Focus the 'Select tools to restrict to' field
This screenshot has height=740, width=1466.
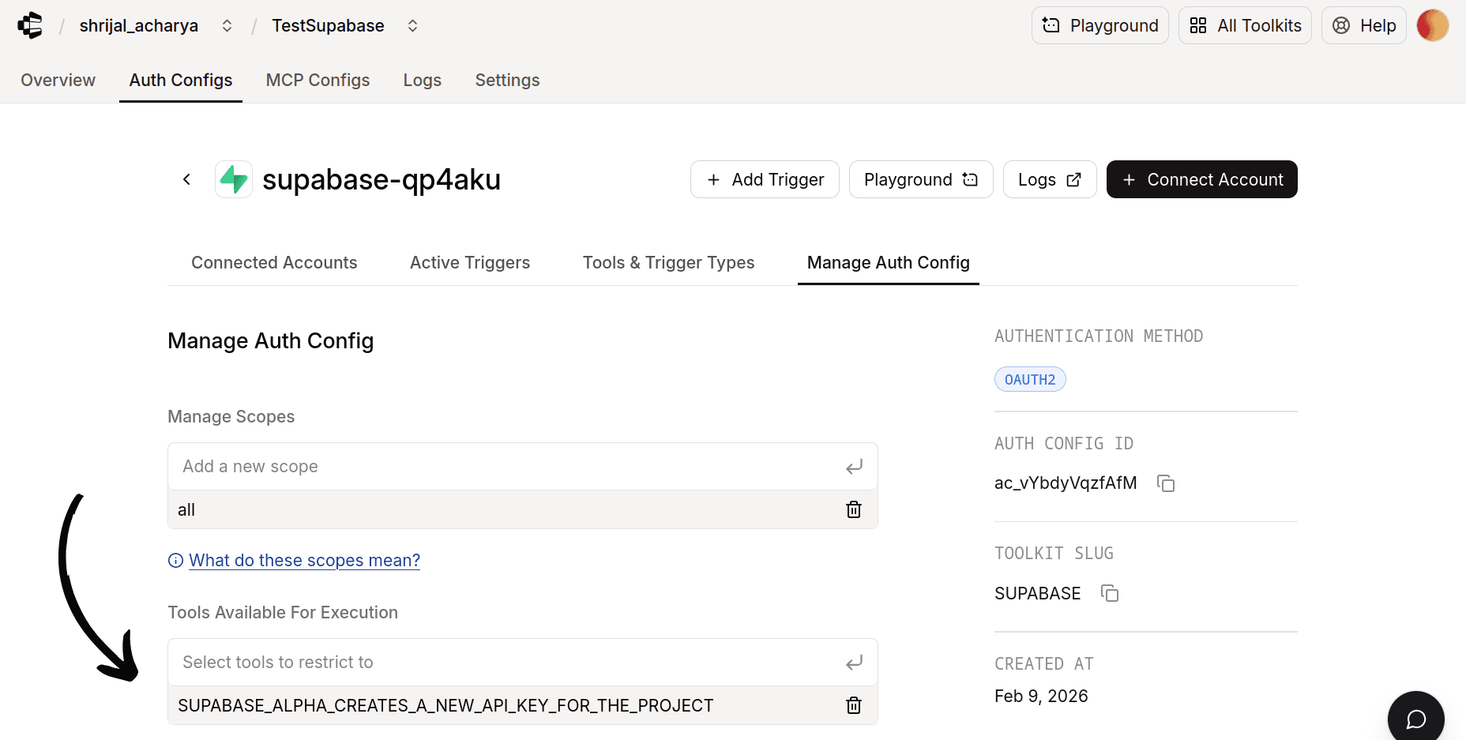pyautogui.click(x=506, y=662)
